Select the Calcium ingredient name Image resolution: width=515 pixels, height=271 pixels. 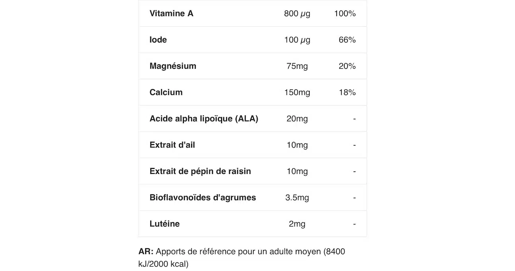coord(166,92)
